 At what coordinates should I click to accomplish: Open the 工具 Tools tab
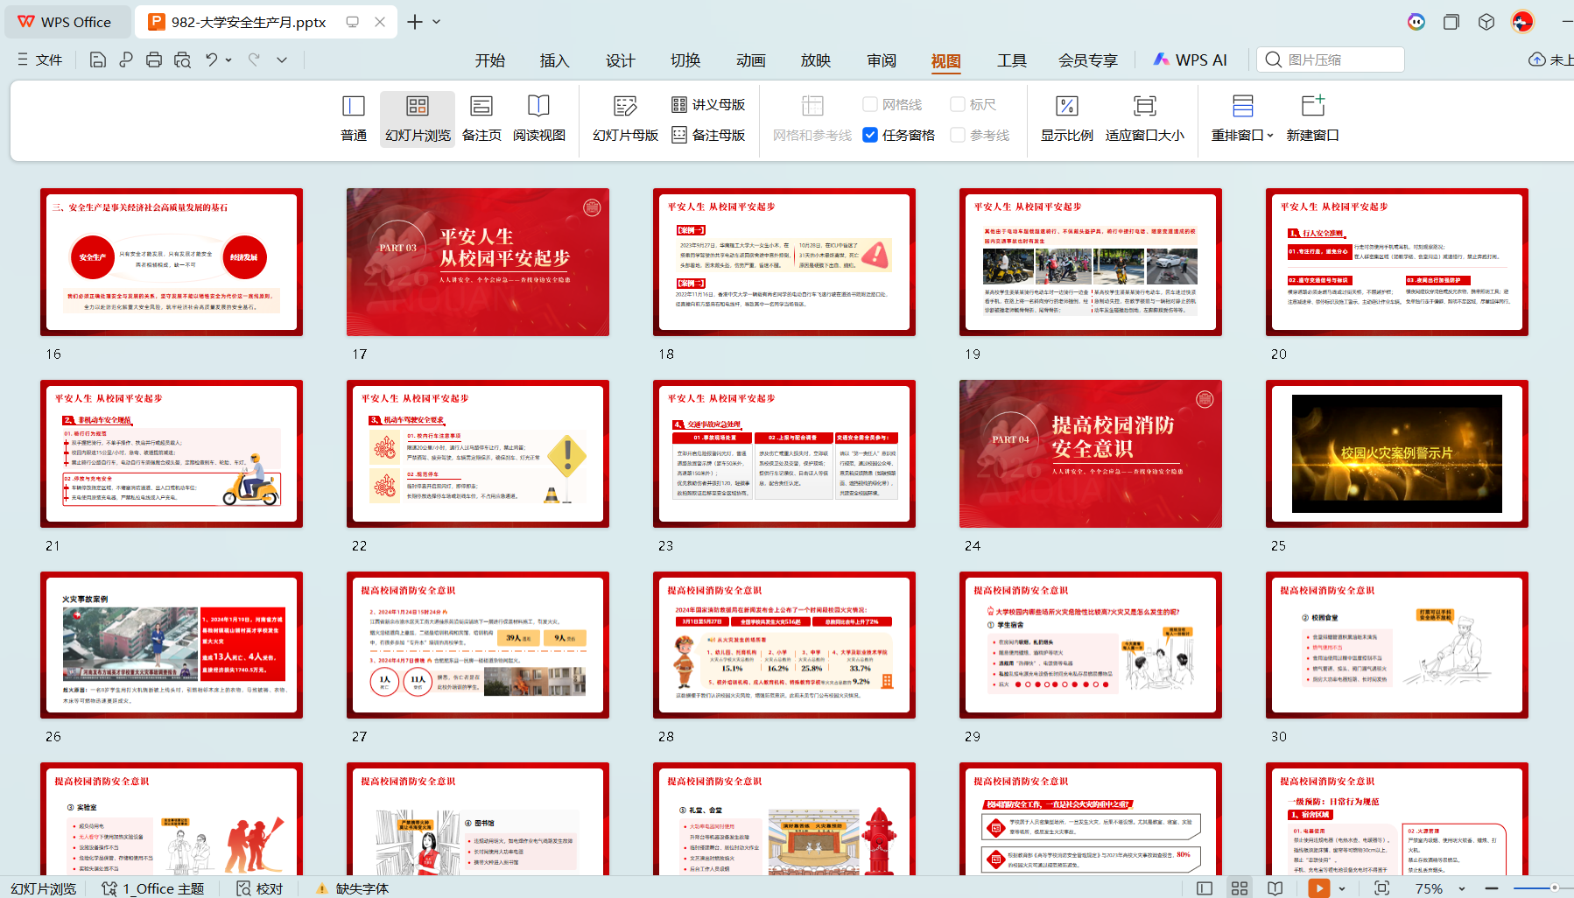click(x=1012, y=60)
